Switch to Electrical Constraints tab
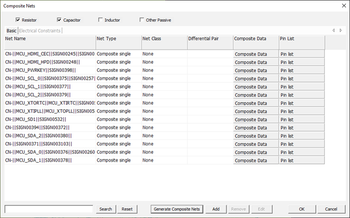This screenshot has width=350, height=218. click(x=40, y=31)
